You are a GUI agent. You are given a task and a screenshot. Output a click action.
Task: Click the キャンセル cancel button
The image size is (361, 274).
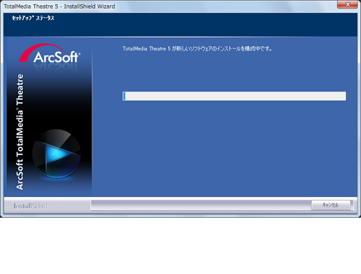tap(331, 205)
